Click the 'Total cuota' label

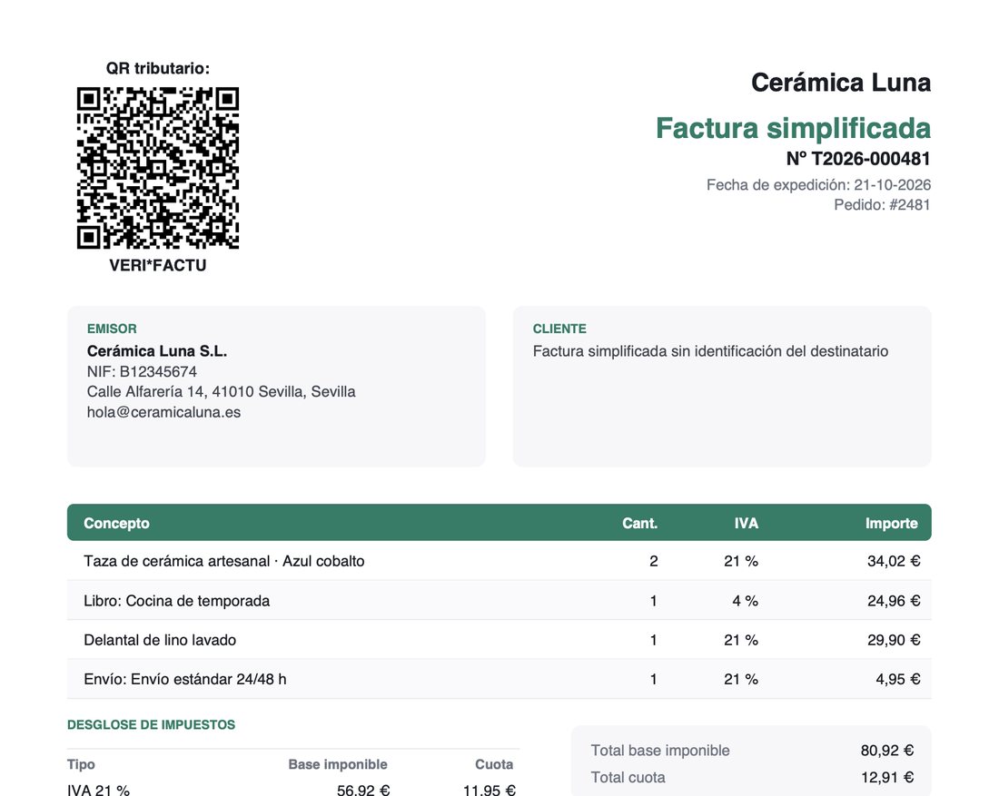[x=628, y=778]
